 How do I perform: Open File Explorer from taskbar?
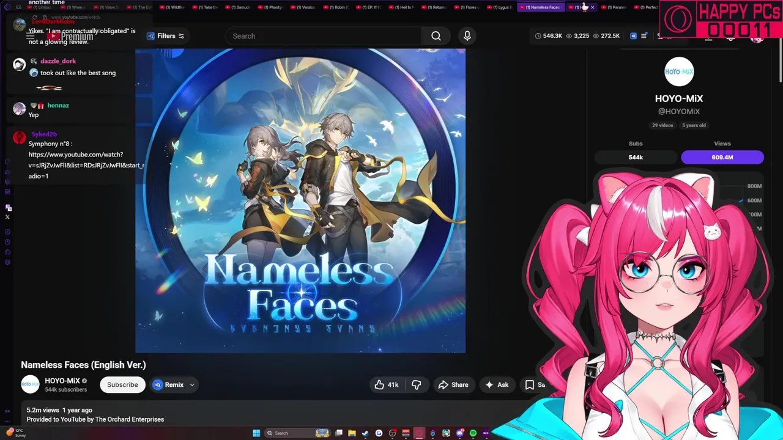[x=352, y=433]
